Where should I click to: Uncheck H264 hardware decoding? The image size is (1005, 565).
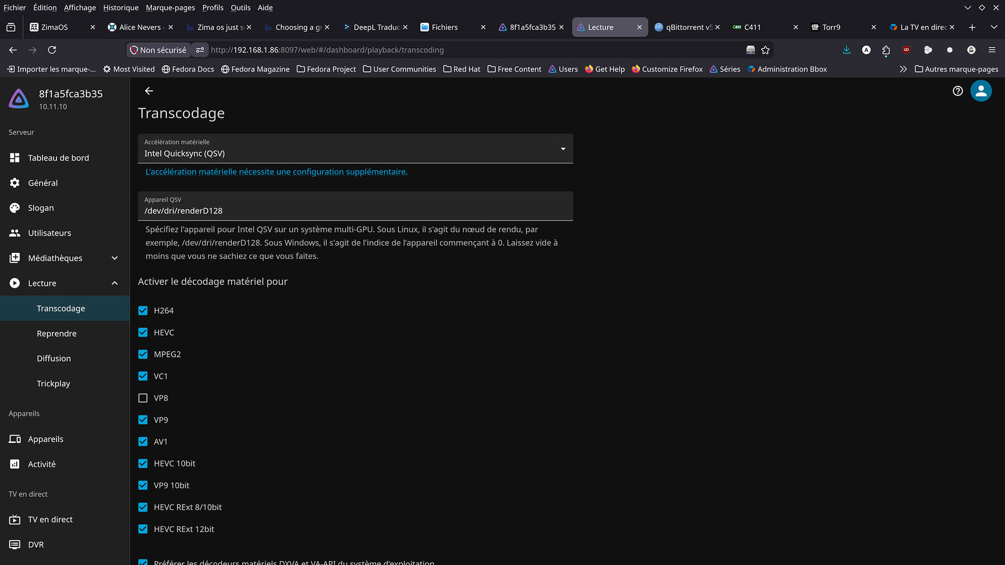(x=143, y=310)
